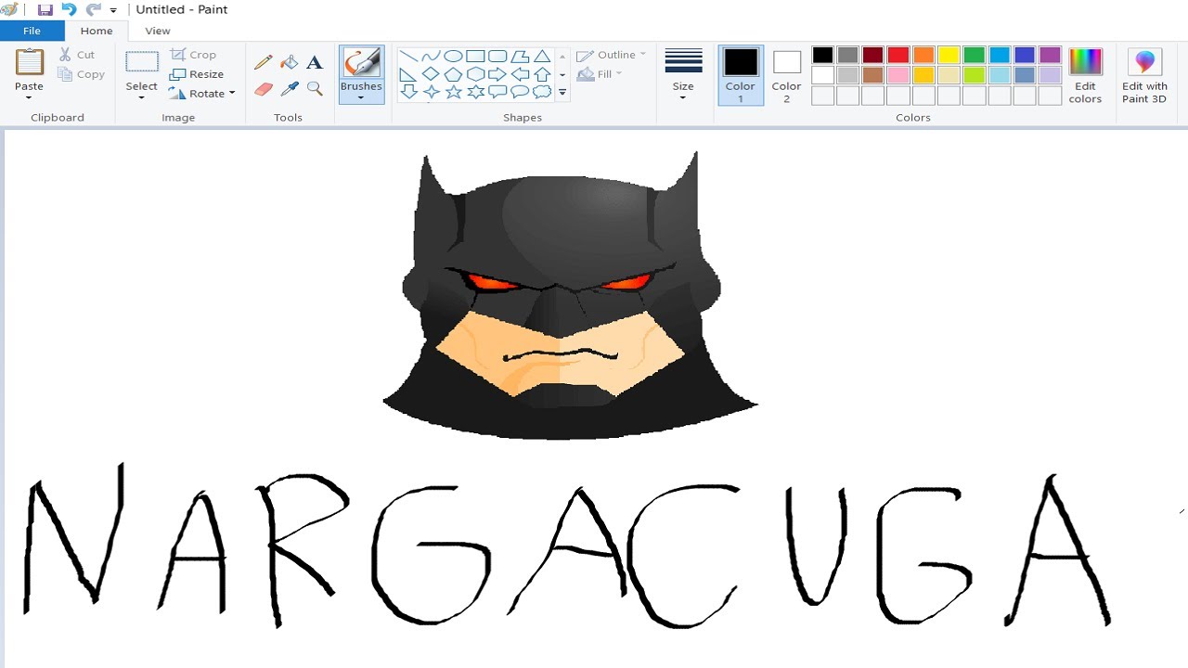
Task: Open the Customize Quick Access Toolbar arrow
Action: (113, 10)
